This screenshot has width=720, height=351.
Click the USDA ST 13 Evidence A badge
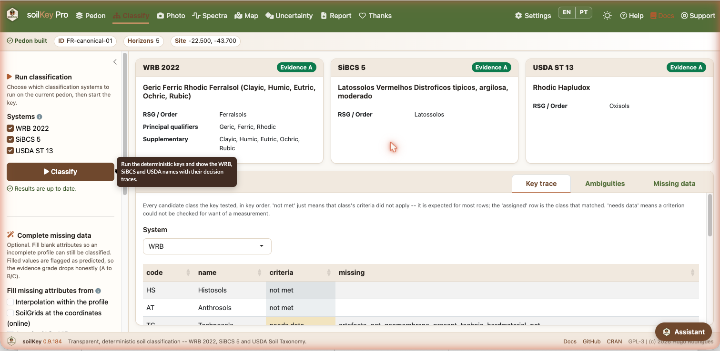[x=686, y=68]
